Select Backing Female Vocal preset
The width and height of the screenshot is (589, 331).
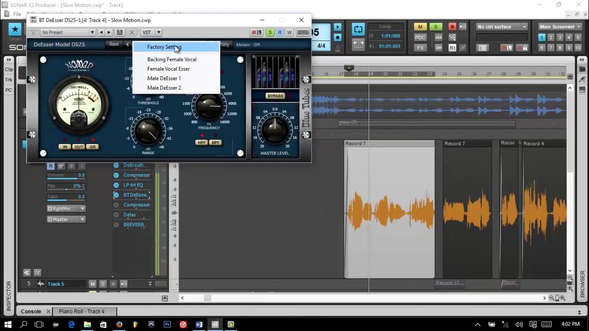pos(176,59)
